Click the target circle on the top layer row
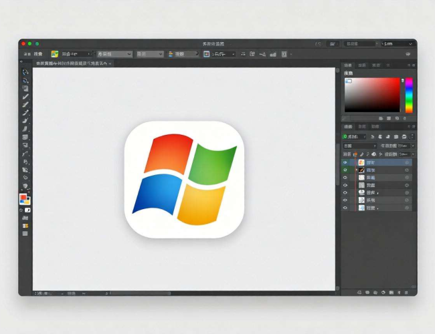 pos(407,162)
